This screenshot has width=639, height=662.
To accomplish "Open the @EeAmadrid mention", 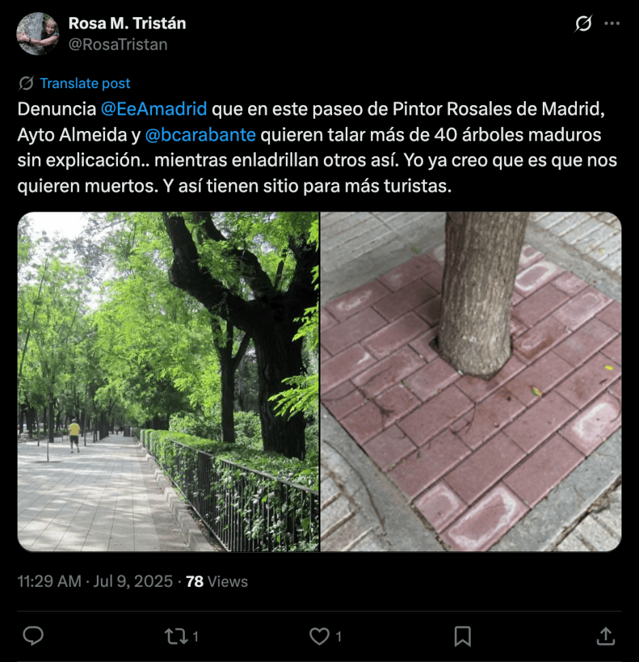I will (x=154, y=109).
